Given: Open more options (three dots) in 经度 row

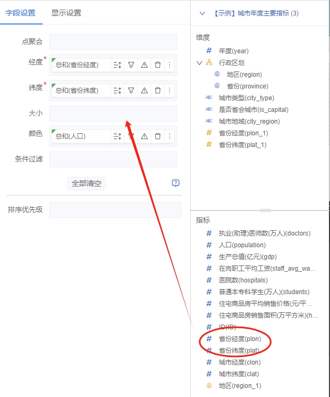Looking at the screenshot, I should (170, 65).
